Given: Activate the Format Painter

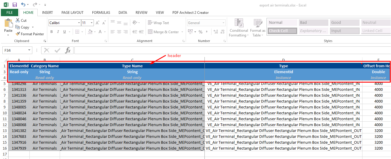Looking at the screenshot, I should tap(30, 34).
